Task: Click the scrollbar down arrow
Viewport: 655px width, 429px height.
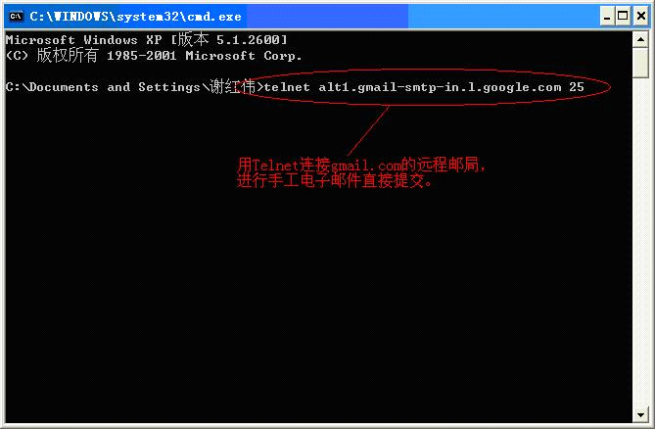Action: 640,415
